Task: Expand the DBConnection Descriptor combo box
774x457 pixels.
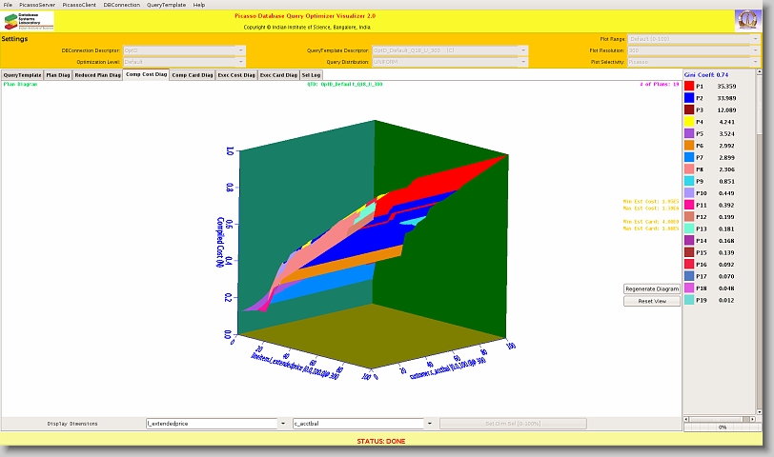Action: [x=240, y=50]
